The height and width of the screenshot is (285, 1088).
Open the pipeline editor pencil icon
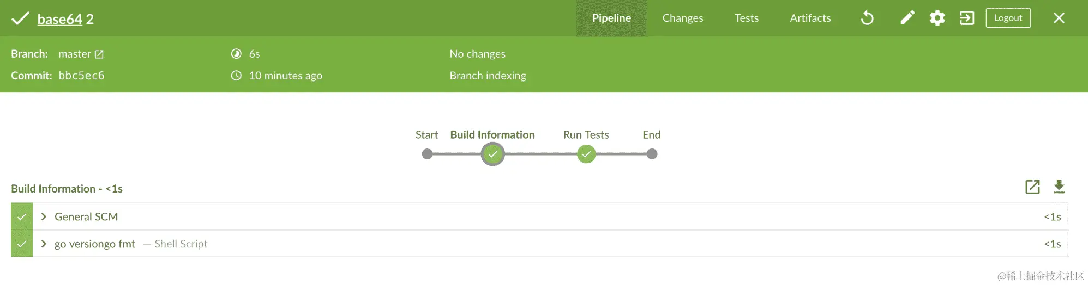(x=907, y=18)
